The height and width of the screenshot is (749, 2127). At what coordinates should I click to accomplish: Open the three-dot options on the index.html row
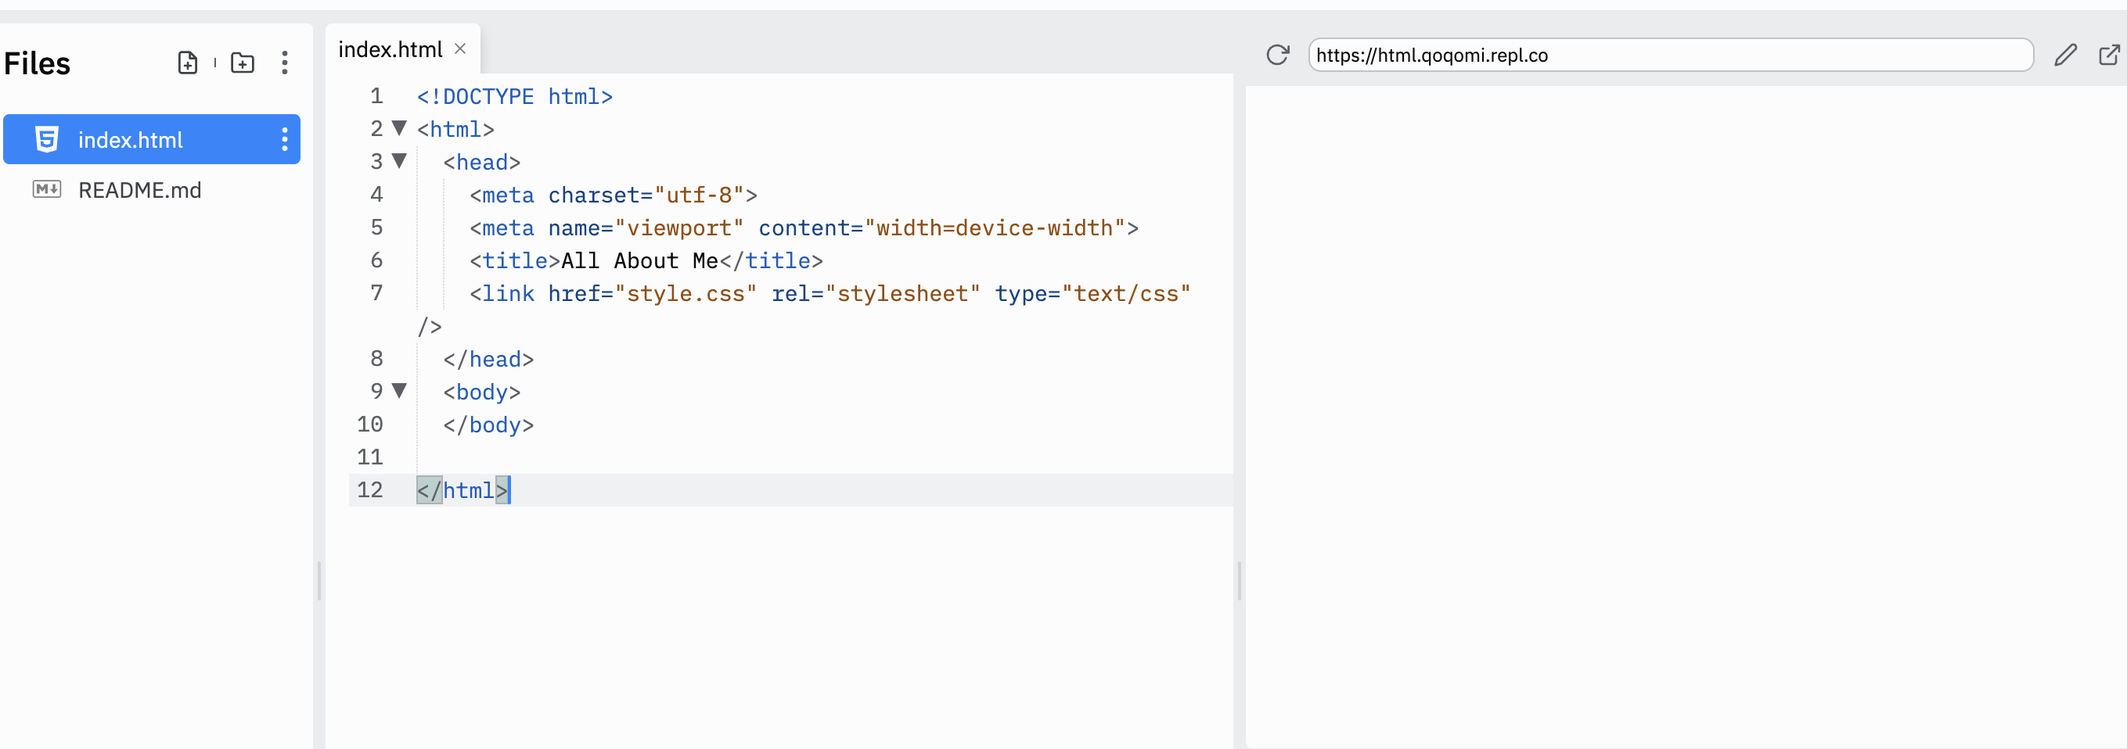click(x=285, y=138)
